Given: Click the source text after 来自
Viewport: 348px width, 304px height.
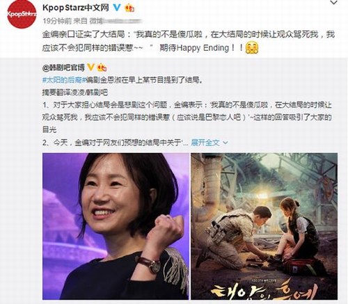Looking at the screenshot, I should click(x=116, y=22).
